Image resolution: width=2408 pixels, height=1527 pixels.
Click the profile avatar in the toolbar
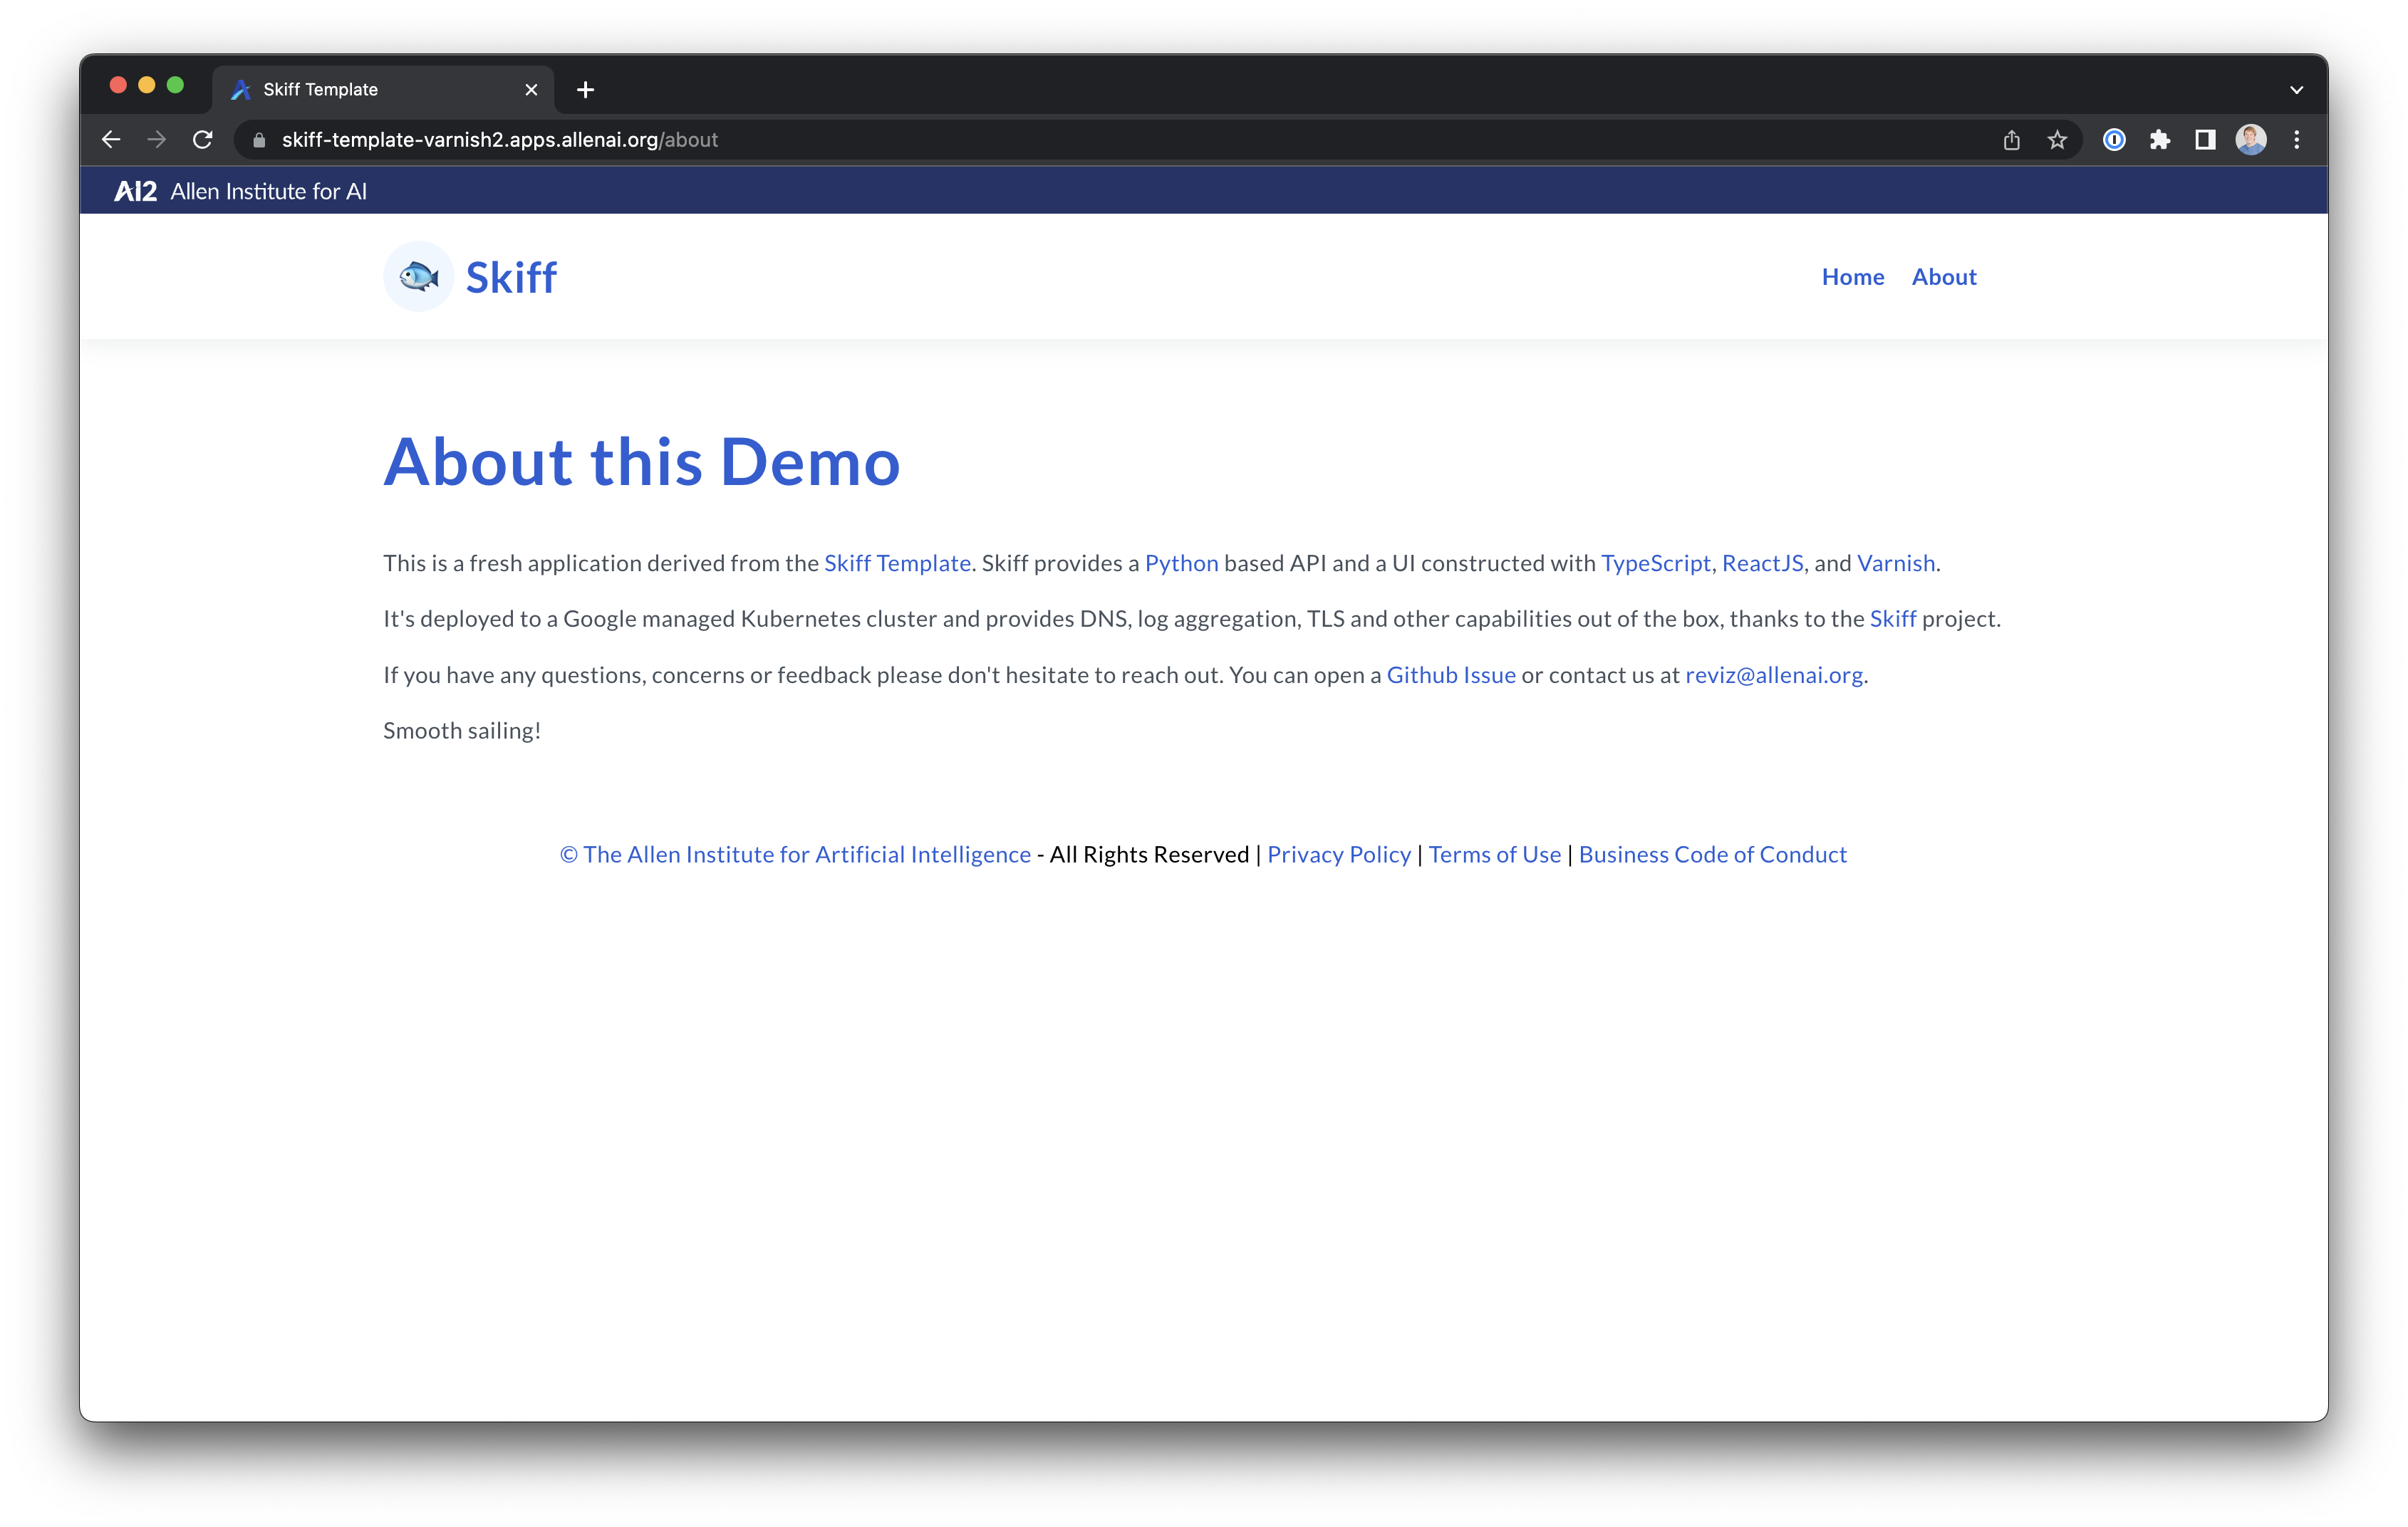coord(2251,139)
